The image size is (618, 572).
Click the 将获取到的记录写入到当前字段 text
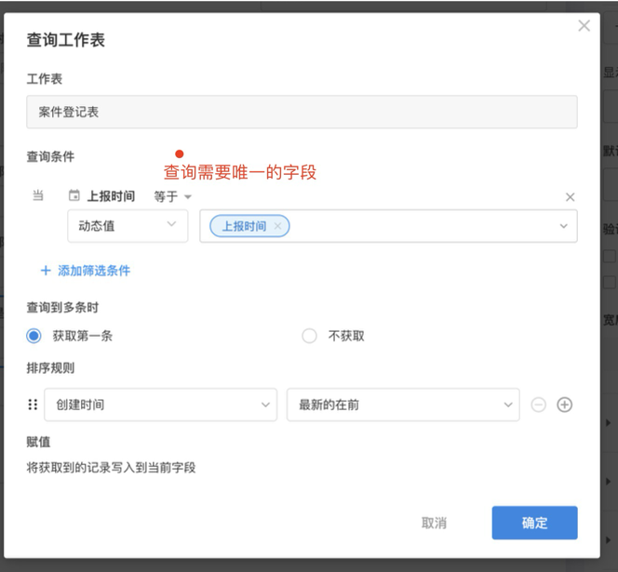click(x=111, y=468)
